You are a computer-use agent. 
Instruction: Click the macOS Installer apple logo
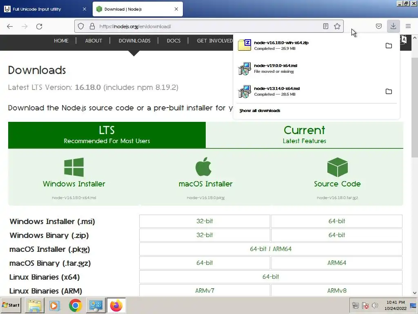click(203, 167)
